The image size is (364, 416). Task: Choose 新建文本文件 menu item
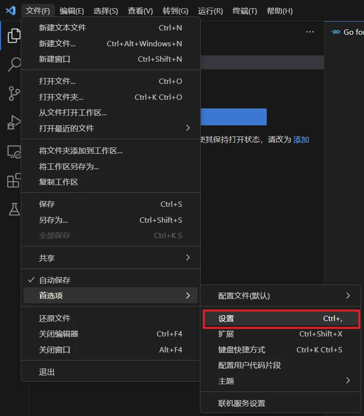(x=111, y=27)
